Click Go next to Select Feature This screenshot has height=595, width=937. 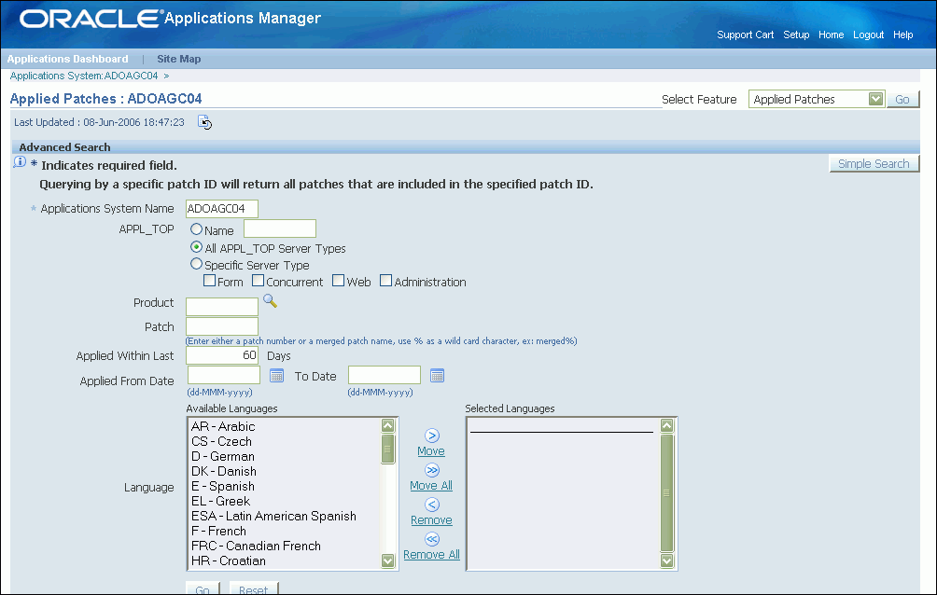click(902, 99)
